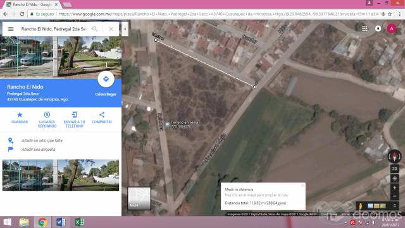The image size is (405, 228).
Task: Zoom out with the minus button
Action: [x=394, y=196]
